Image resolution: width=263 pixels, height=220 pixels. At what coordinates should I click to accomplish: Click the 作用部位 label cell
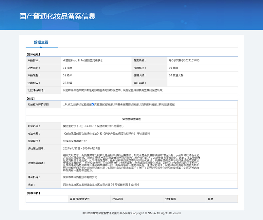(149, 68)
